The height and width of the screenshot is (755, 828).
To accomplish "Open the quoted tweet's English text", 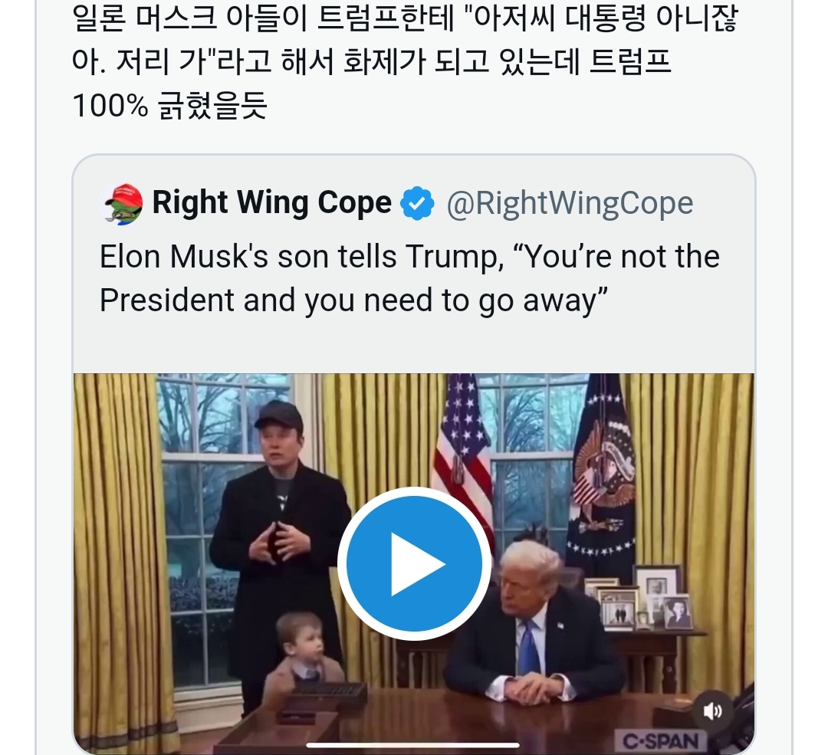I will 409,279.
